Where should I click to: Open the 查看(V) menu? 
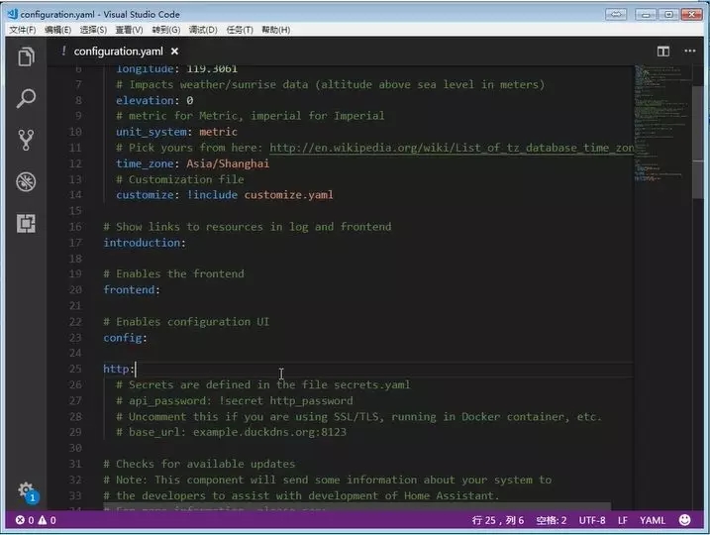(x=129, y=30)
